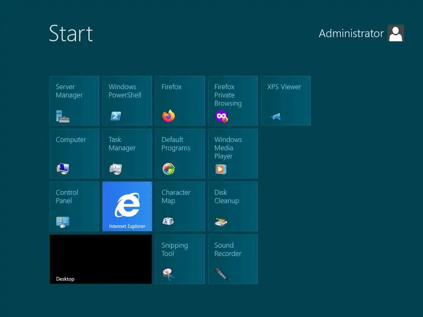Image resolution: width=423 pixels, height=317 pixels.
Task: Launch Task Manager via its icon
Action: tap(116, 169)
